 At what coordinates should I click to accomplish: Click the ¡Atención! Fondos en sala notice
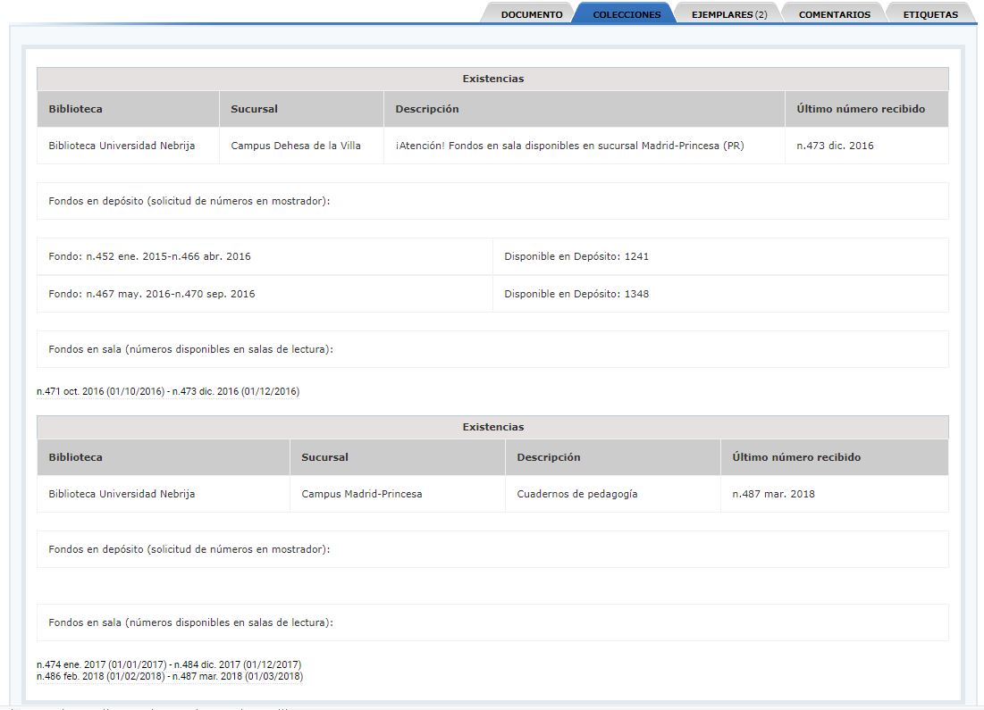click(569, 146)
